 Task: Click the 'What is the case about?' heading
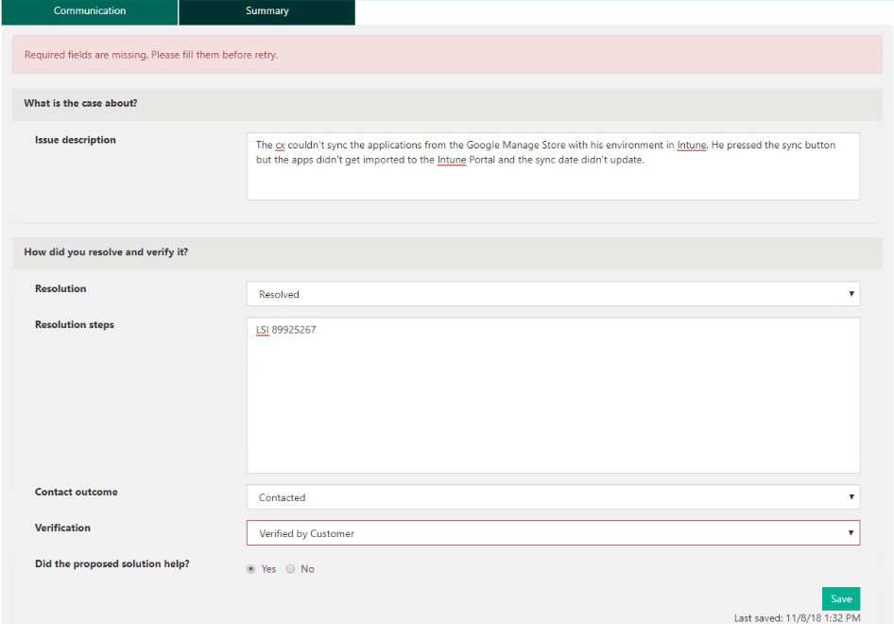pyautogui.click(x=80, y=103)
